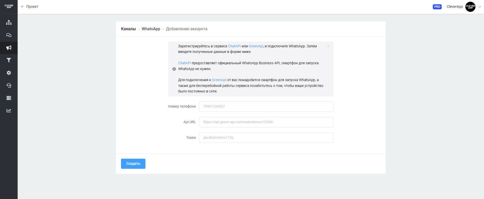Open the sitemap structure icon in sidebar

point(9,22)
